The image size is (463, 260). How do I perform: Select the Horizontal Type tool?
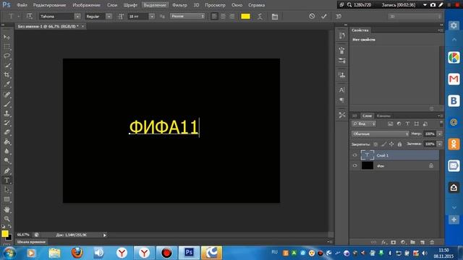[7, 180]
